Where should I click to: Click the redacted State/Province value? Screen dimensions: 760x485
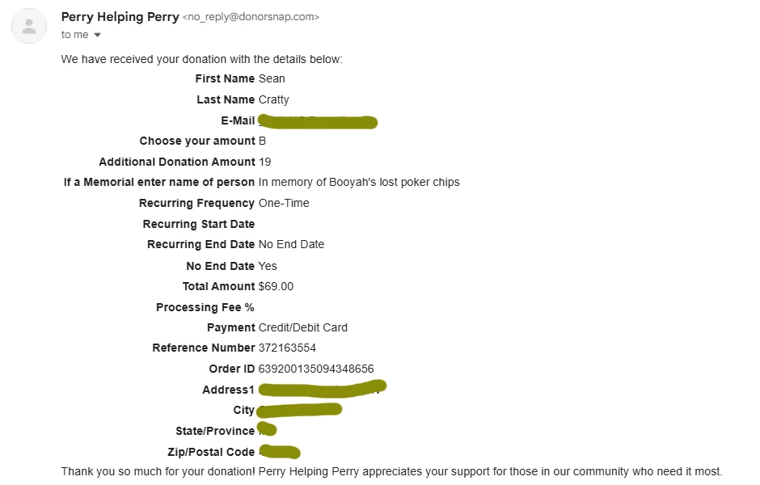[x=267, y=429]
